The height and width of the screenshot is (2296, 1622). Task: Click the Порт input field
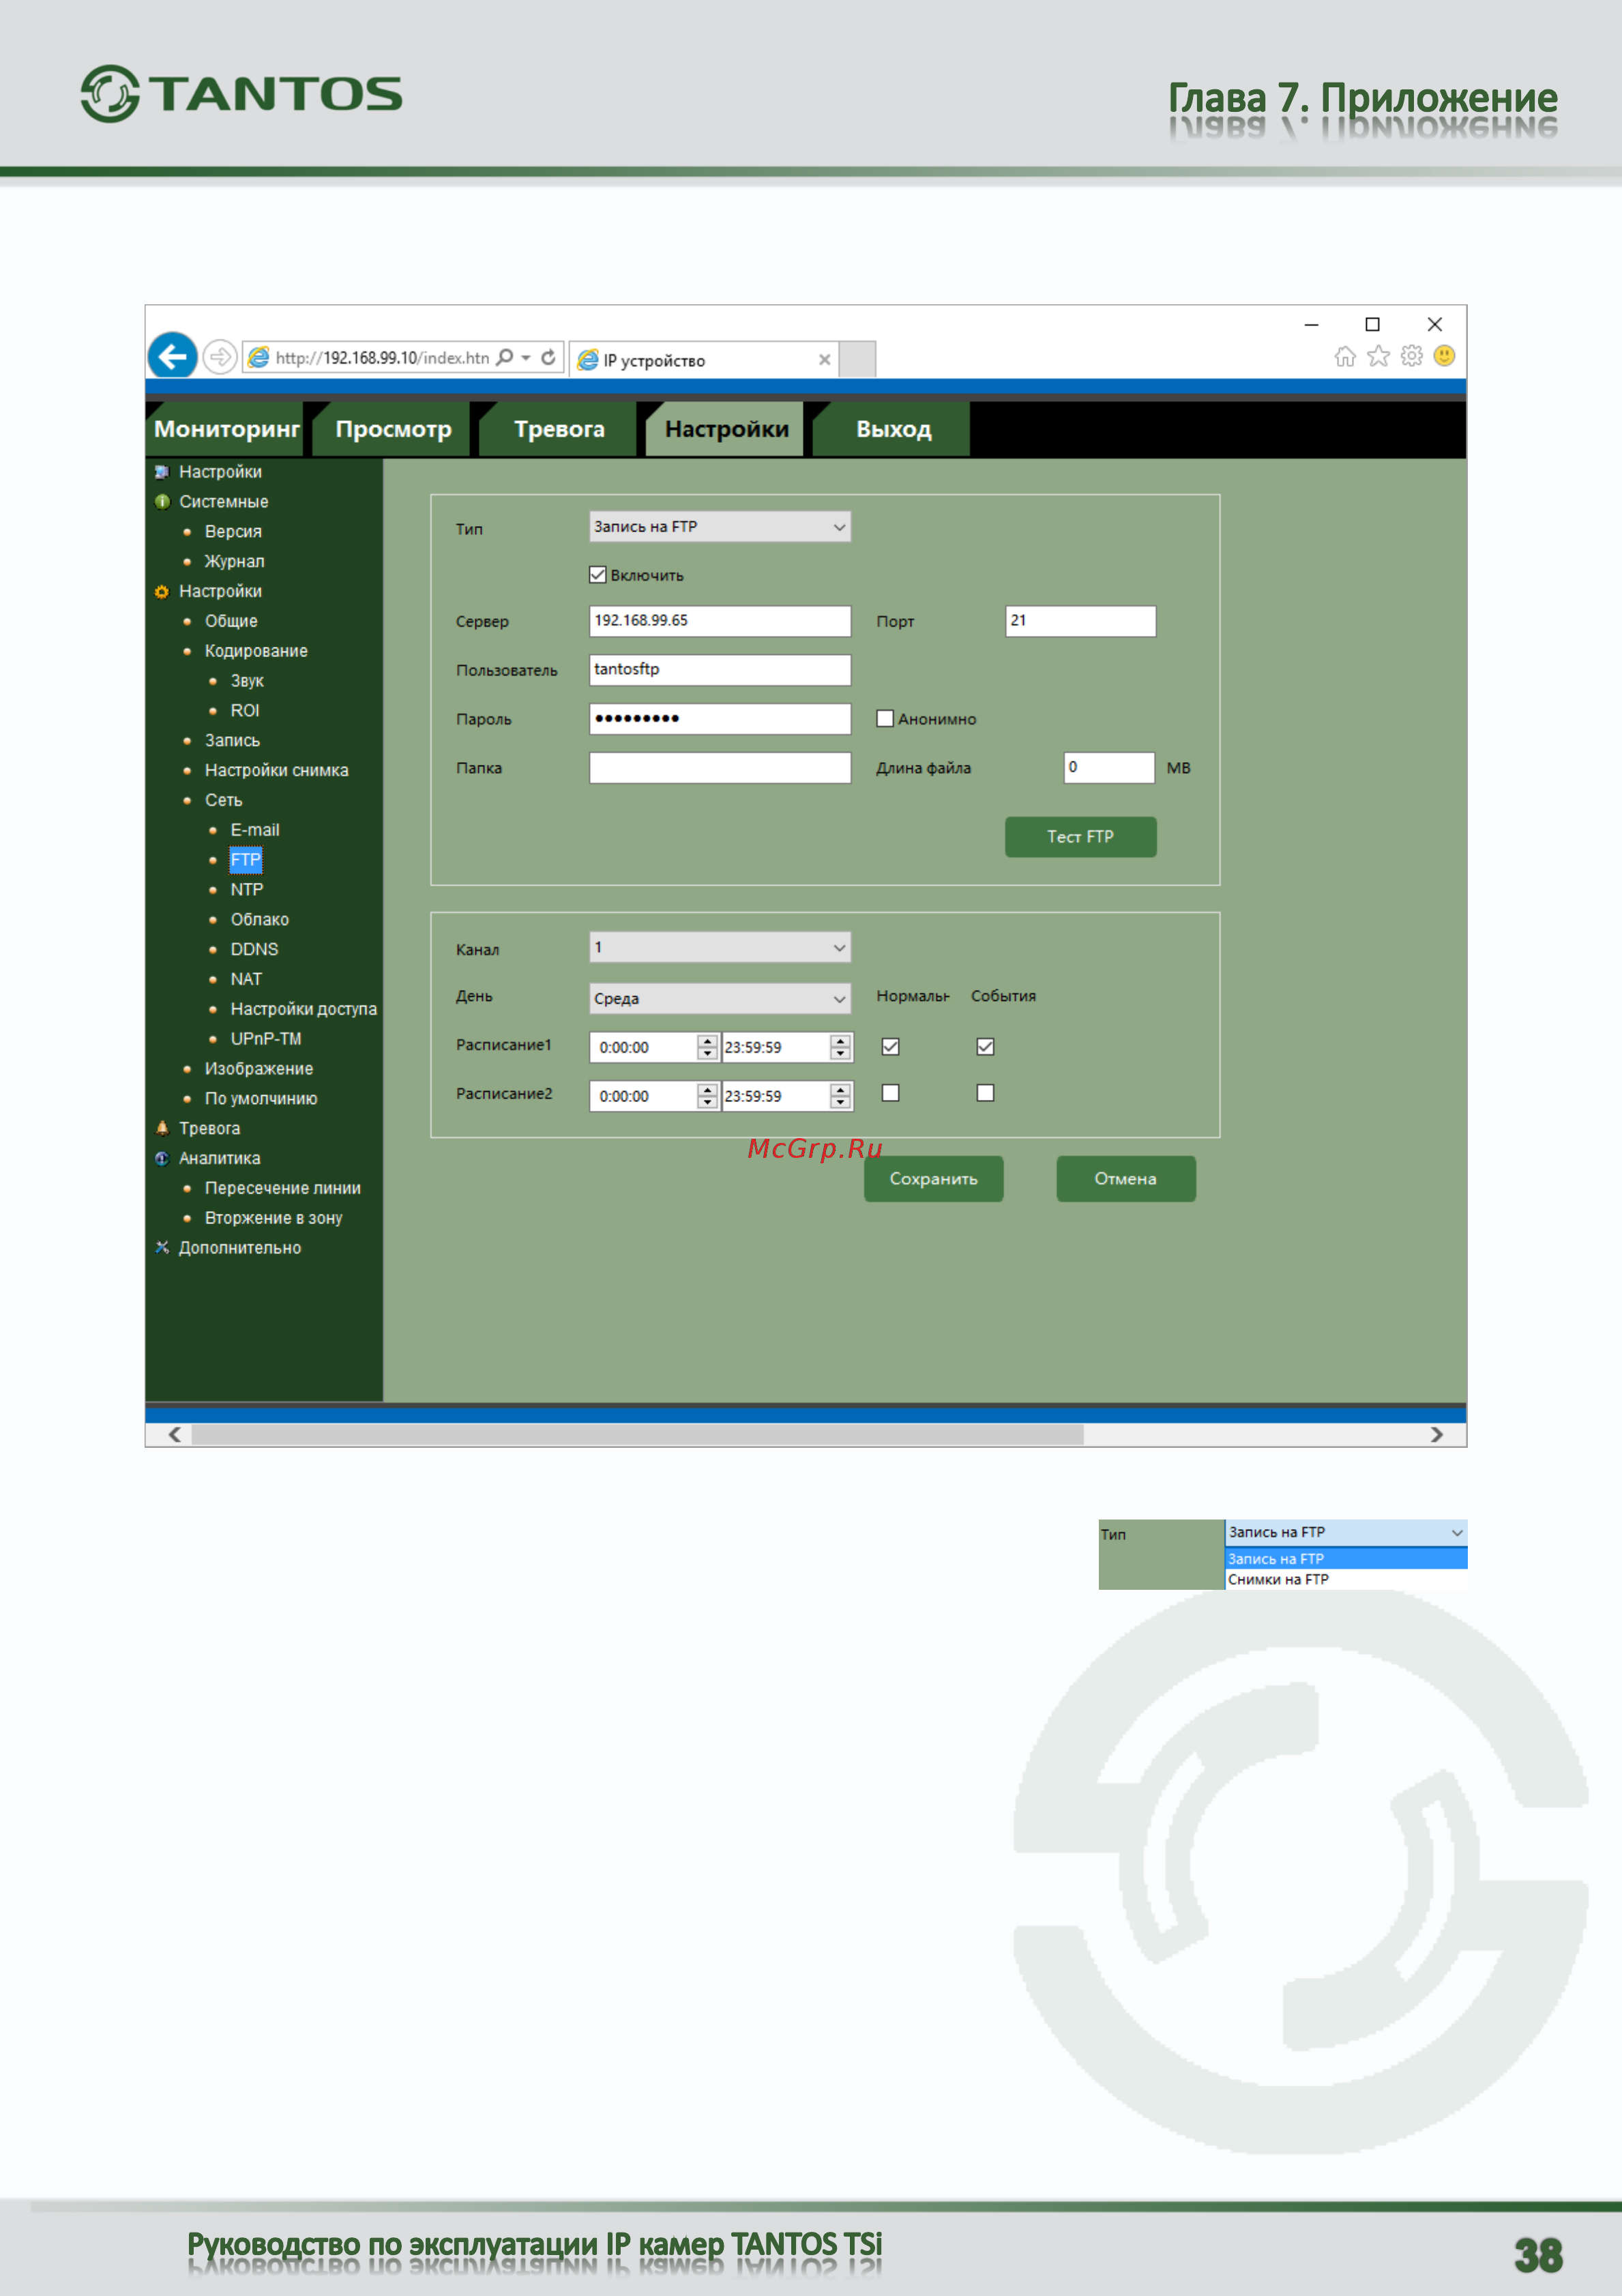click(1080, 621)
